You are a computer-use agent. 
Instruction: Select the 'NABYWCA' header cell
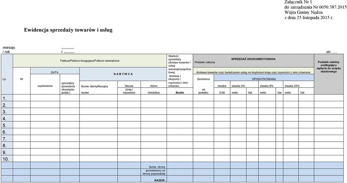123,74
